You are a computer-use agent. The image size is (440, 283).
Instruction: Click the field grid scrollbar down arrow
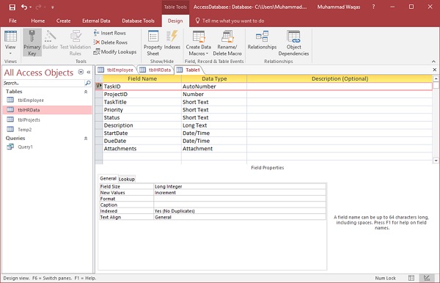click(436, 161)
